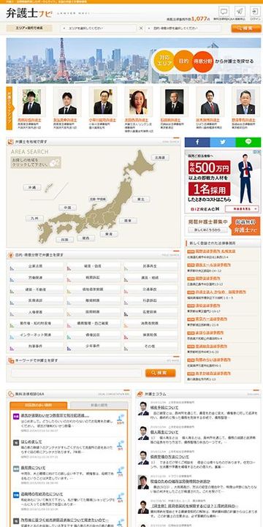Switch to the gray inactive Q&A tab
Viewport: 263px width, 527px height.
(99, 406)
